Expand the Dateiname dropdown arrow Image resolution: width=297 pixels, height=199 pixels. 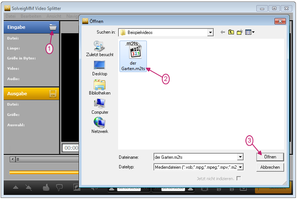(240, 157)
